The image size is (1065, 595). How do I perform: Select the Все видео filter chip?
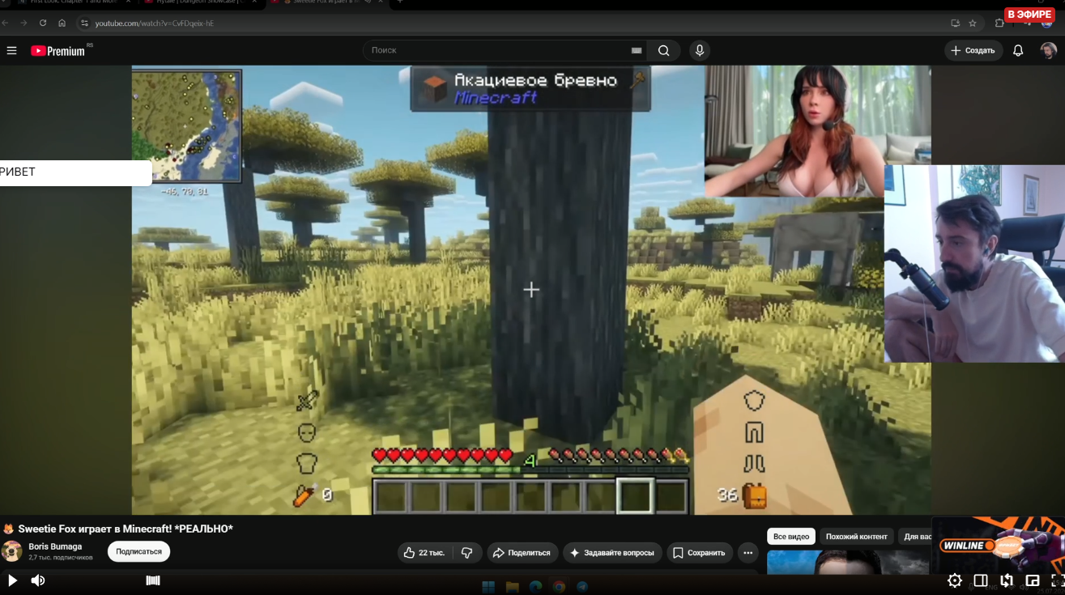[x=791, y=537]
